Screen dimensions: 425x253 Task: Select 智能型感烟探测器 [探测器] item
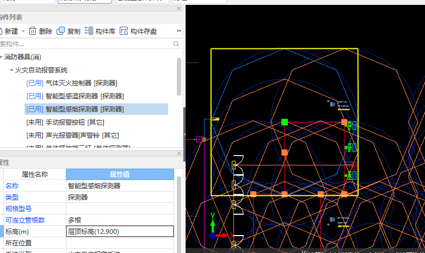click(96, 109)
